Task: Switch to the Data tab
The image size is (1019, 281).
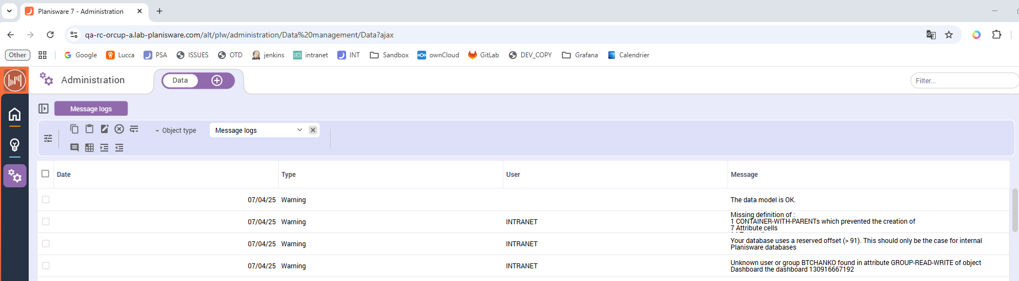Action: click(x=180, y=80)
